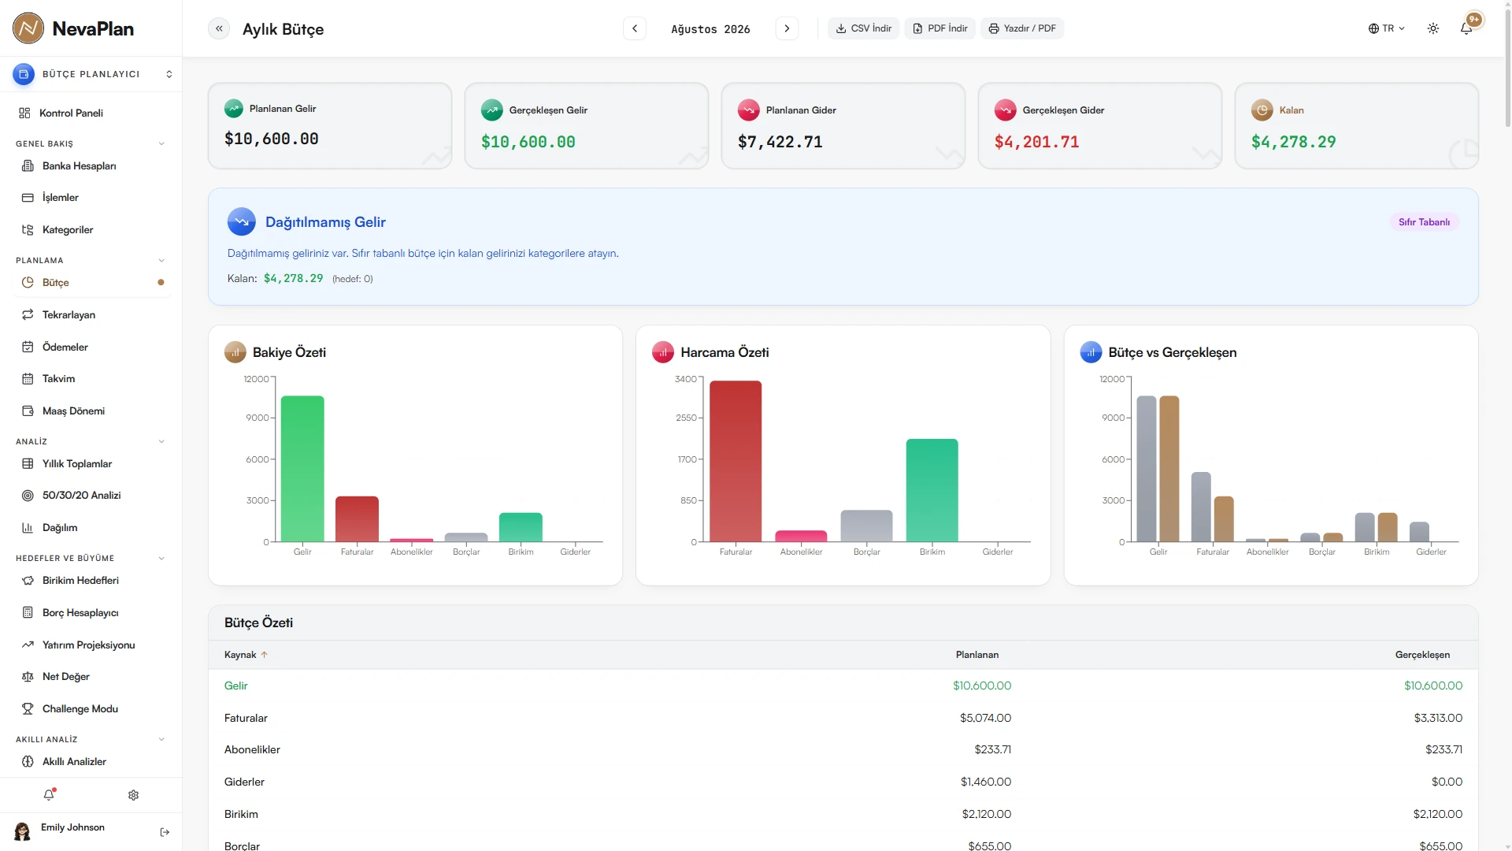The image size is (1512, 851).
Task: Click CSV İndir button
Action: tap(864, 28)
